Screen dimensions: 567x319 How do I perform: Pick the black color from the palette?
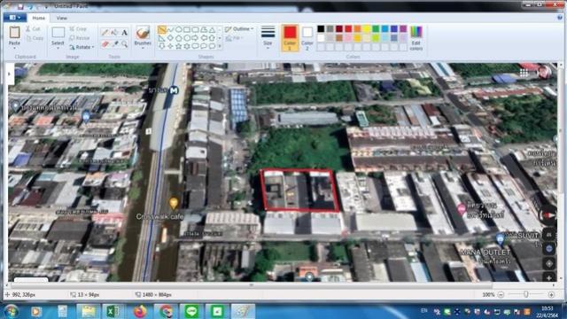(321, 29)
